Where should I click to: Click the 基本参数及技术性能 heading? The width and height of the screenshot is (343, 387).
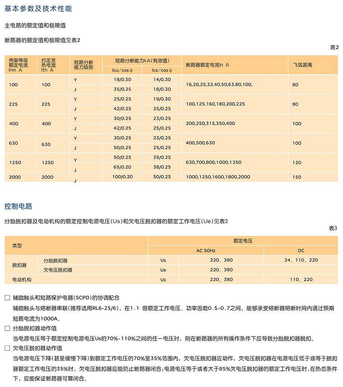(38, 9)
